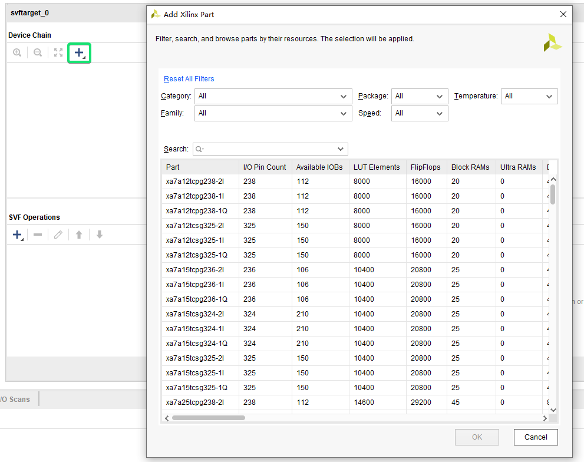Select part xa7a25tcpg238-2I

point(355,402)
